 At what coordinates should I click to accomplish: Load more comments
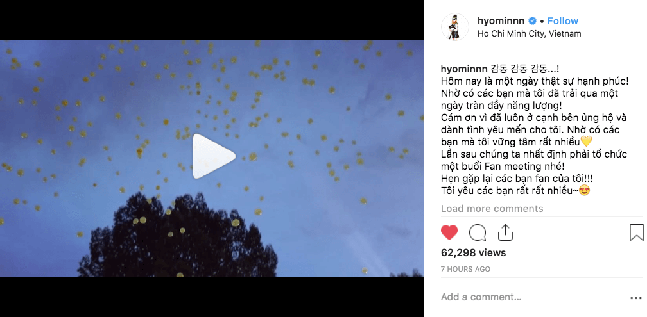[x=492, y=209]
